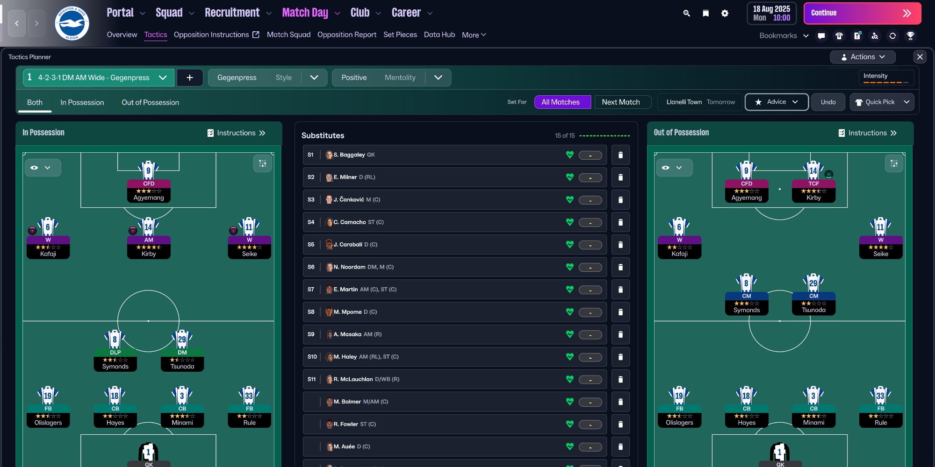935x467 pixels.
Task: Adjust the Intensity bar indicator
Action: (885, 82)
